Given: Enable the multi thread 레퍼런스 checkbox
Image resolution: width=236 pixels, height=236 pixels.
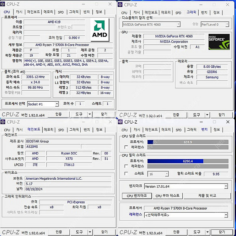Looking at the screenshot, I should 126,166.
